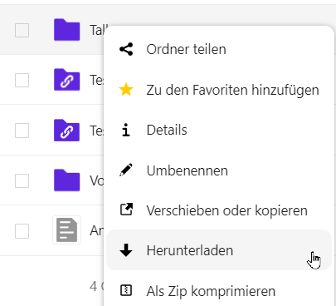
Task: Select Als Zip komprimieren
Action: [219, 290]
